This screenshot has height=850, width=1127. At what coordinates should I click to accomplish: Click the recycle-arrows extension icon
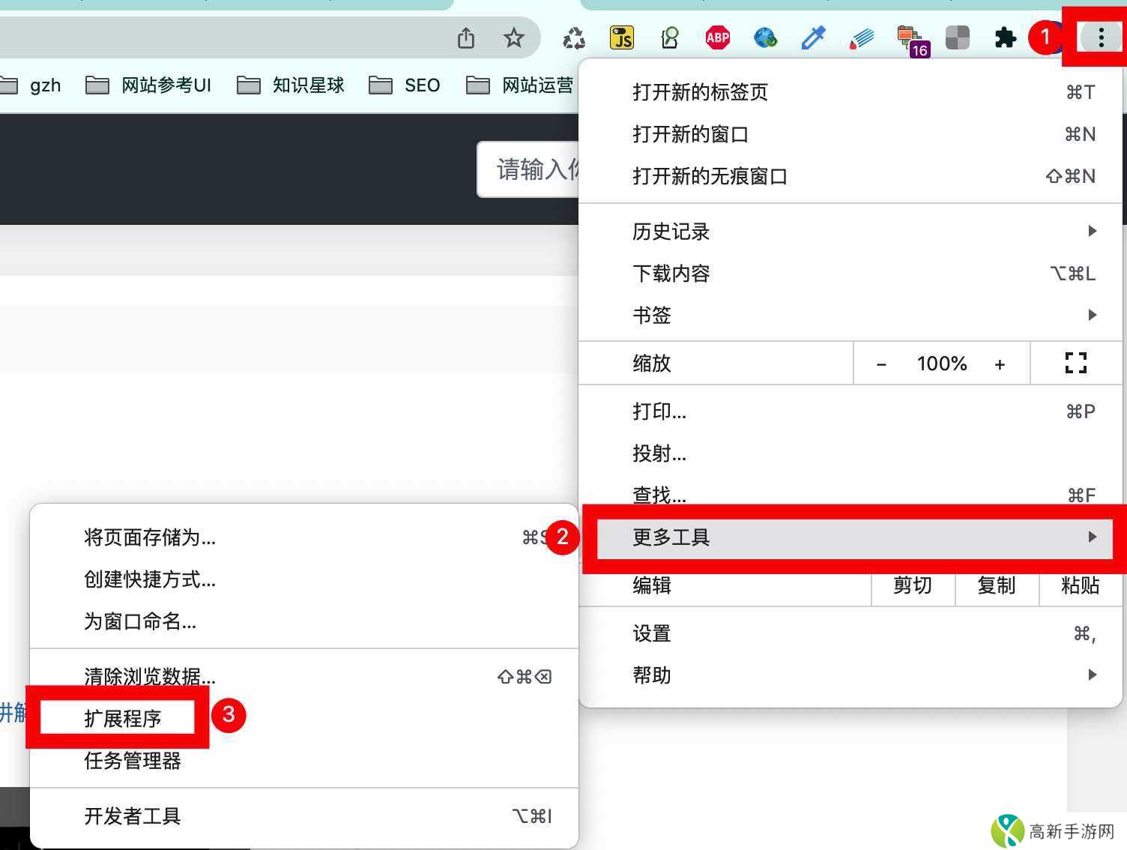(x=573, y=37)
